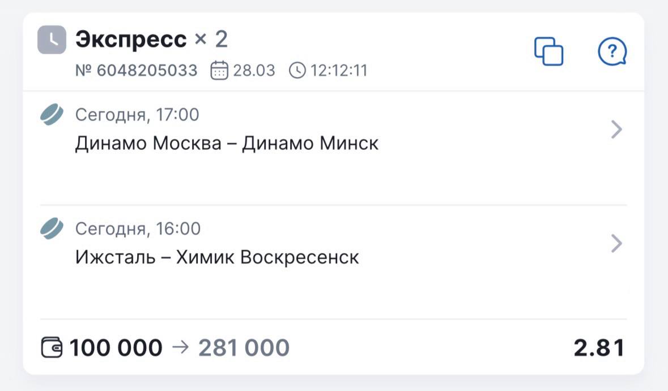Click the Сегодня, 16:00 time label

pos(138,229)
